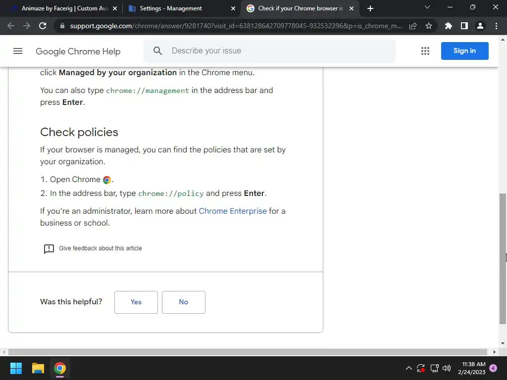Follow the Chrome Enterprise link
Image resolution: width=507 pixels, height=380 pixels.
233,211
